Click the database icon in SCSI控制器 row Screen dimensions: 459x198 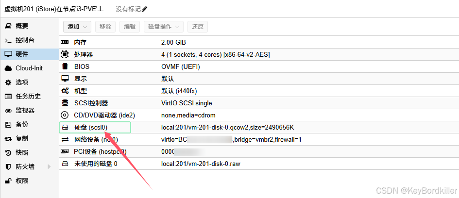(x=65, y=103)
